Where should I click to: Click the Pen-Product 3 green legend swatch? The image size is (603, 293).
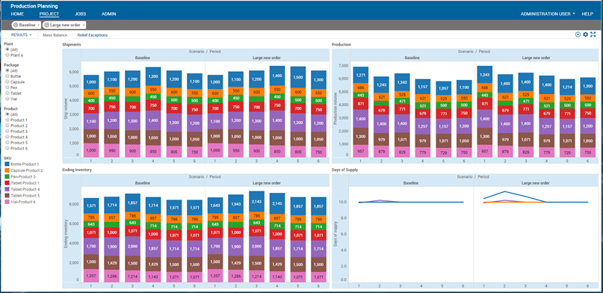(x=7, y=177)
